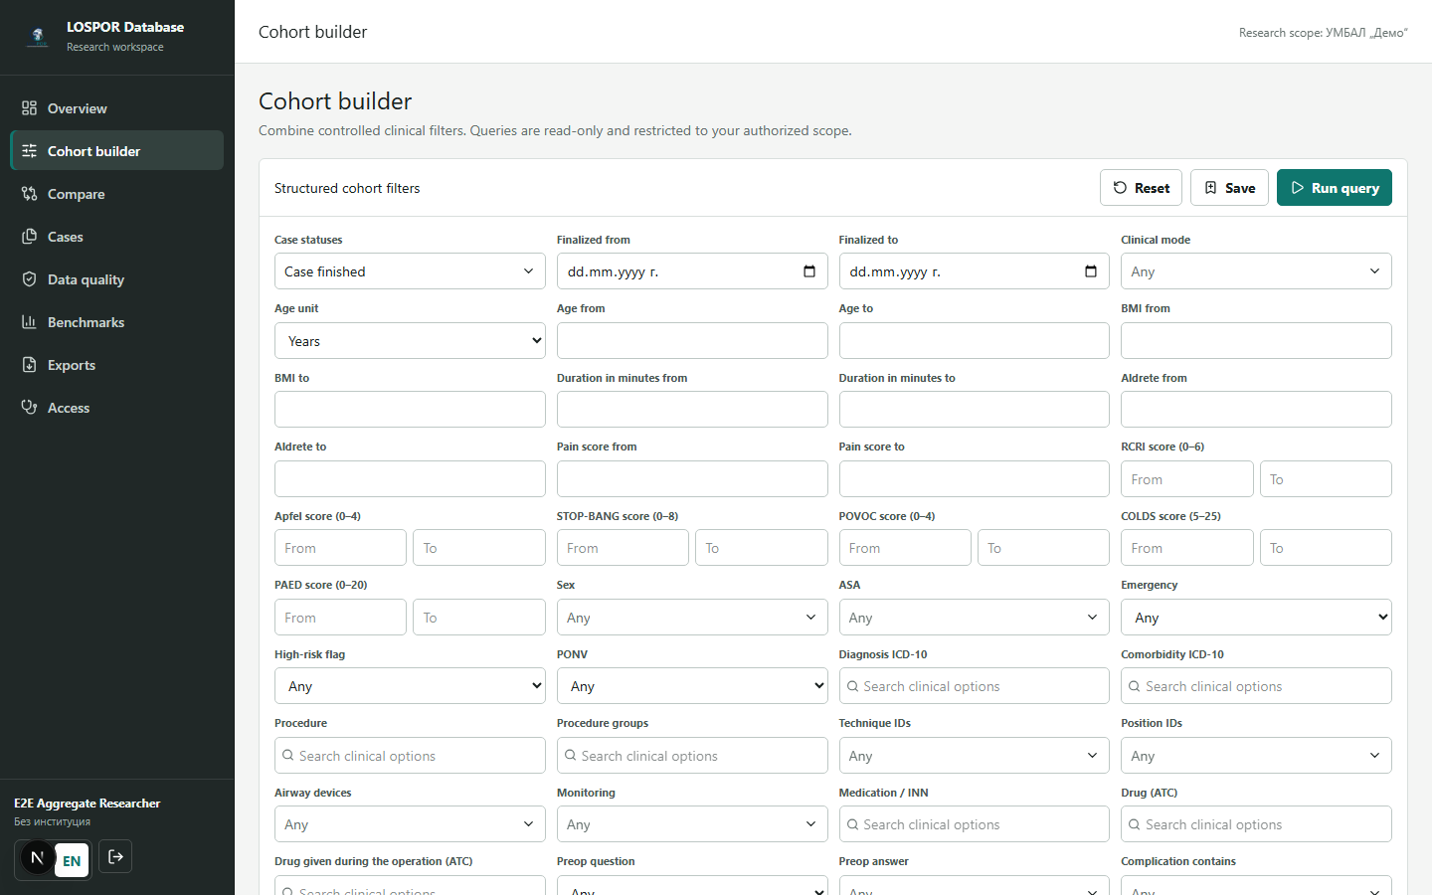The image size is (1432, 895).
Task: Expand the Clinical mode dropdown
Action: 1256,271
